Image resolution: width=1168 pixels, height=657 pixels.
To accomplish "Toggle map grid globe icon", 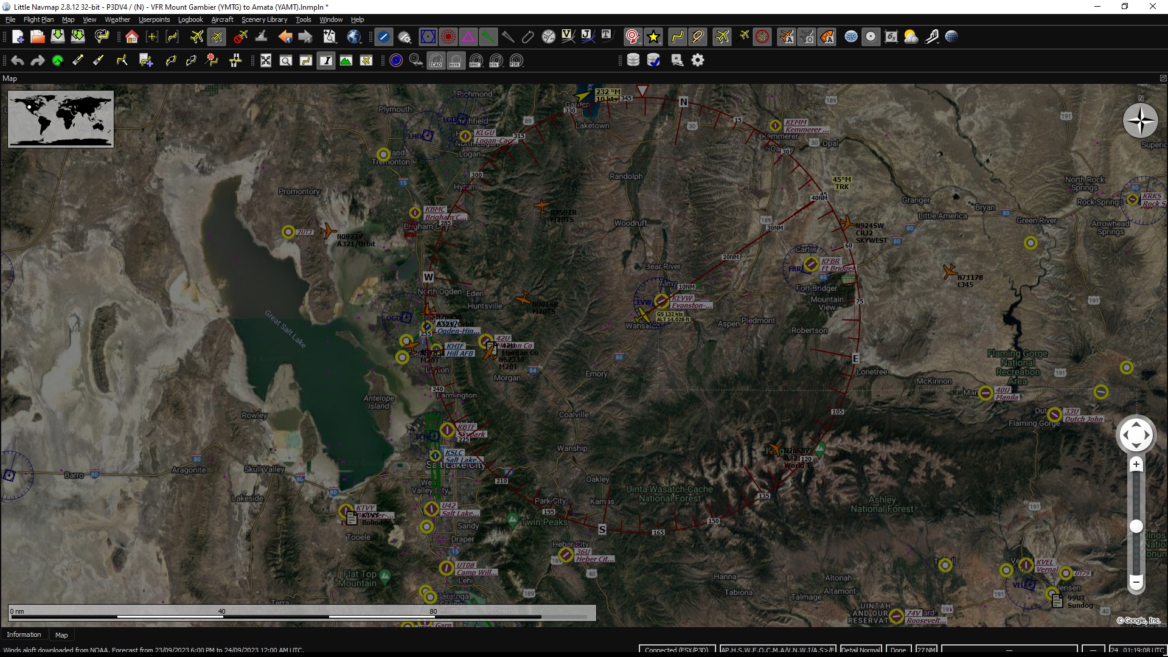I will tap(851, 37).
